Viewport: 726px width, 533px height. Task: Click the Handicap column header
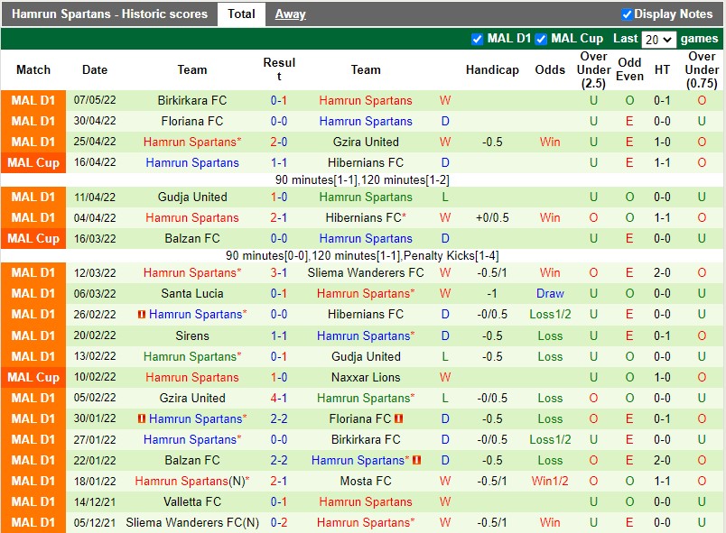(492, 69)
